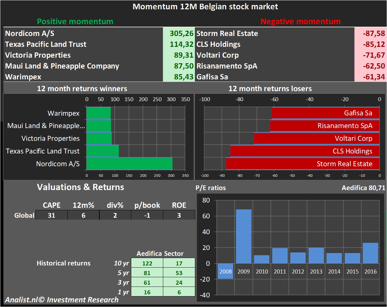Screen dimensions: 387x307
Task: Click the green Warimpex bar in winners chart
Action: click(x=99, y=113)
